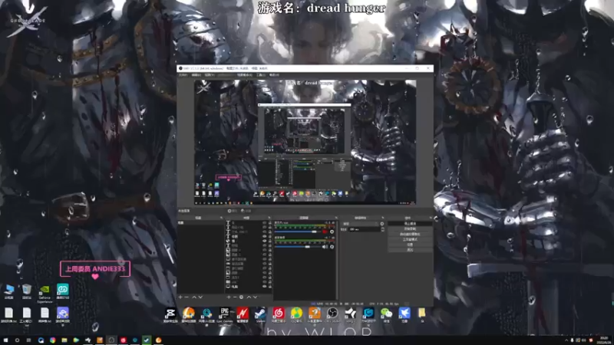The width and height of the screenshot is (614, 345).
Task: Toggle visibility of the 电脑 source
Action: 264,286
